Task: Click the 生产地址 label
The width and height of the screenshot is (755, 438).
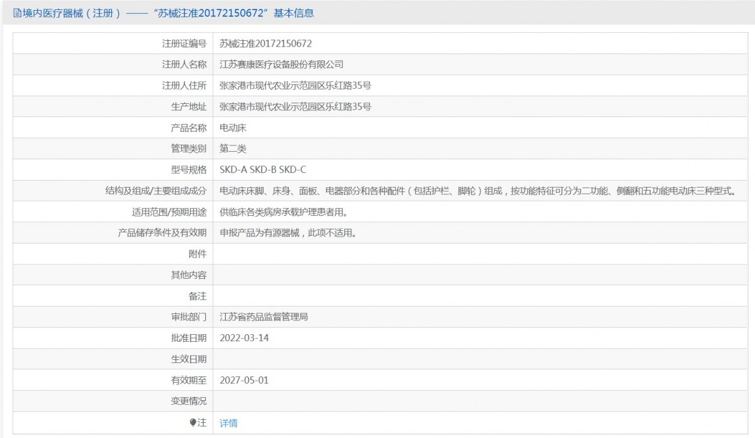Action: 189,106
